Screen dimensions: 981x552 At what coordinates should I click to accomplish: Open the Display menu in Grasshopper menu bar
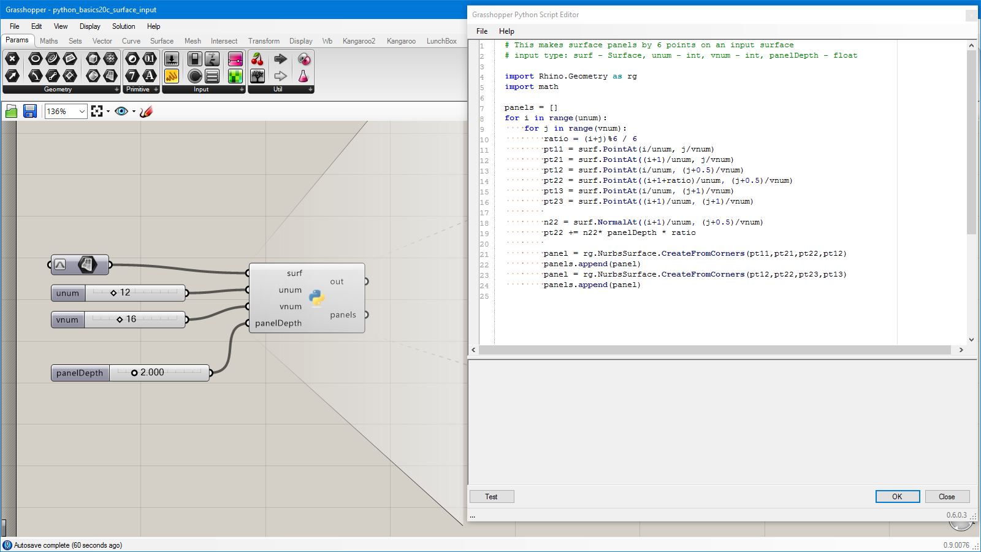coord(90,26)
